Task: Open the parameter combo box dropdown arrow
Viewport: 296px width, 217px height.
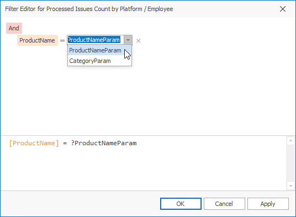Action: 128,40
